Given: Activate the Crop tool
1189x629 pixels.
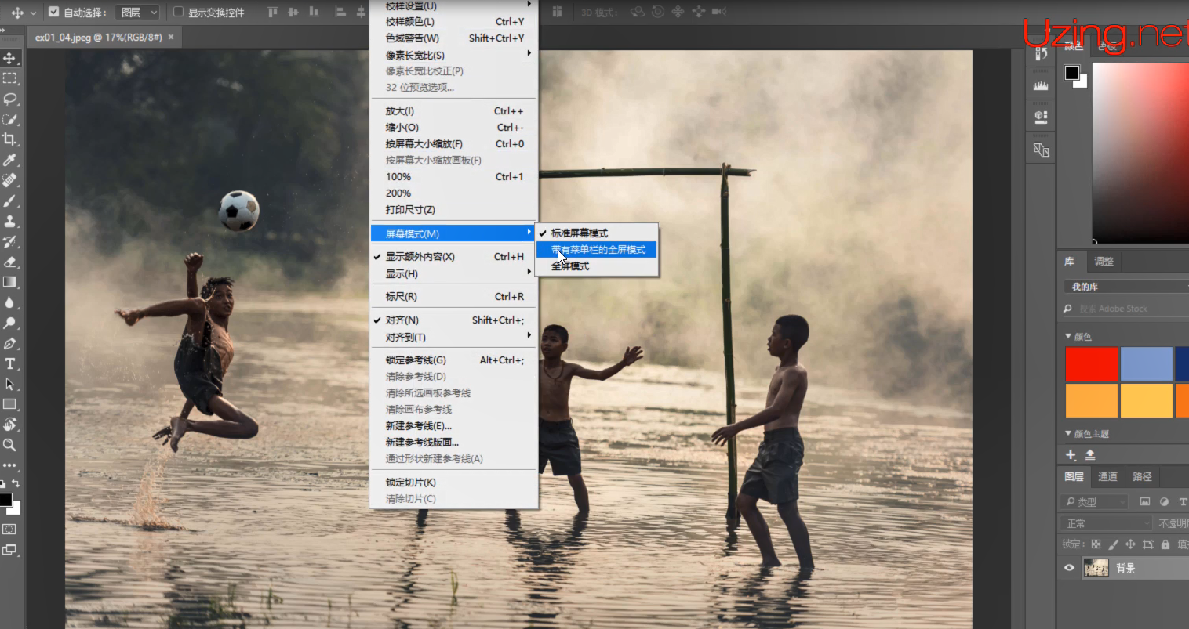Looking at the screenshot, I should pos(11,139).
